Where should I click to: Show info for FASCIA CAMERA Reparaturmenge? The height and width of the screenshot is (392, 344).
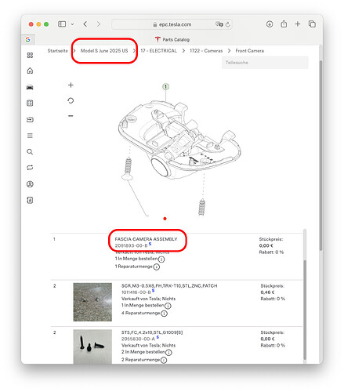tap(156, 267)
